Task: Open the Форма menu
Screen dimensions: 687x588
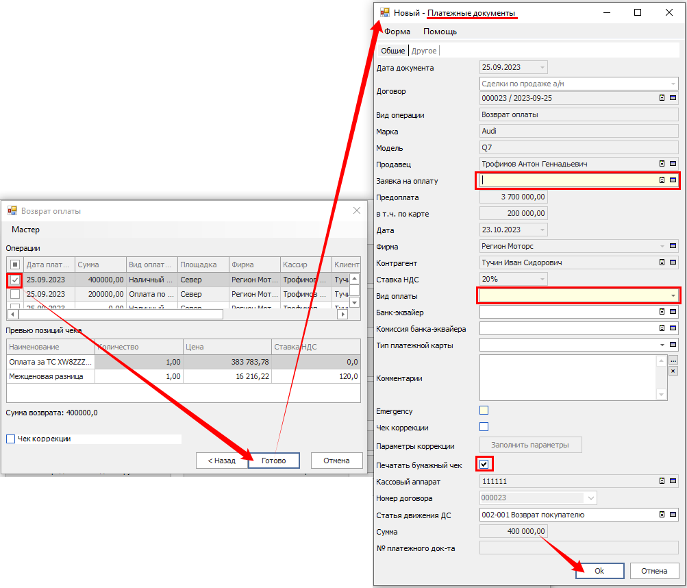Action: point(397,32)
